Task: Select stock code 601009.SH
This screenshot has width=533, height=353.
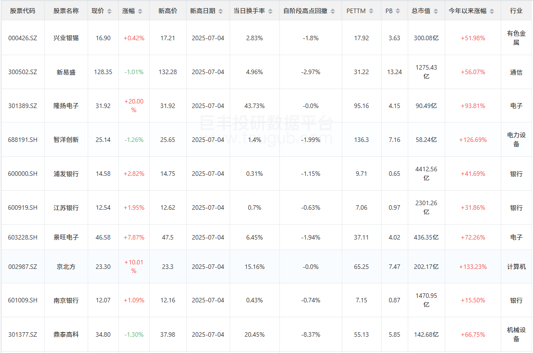Action: (23, 300)
